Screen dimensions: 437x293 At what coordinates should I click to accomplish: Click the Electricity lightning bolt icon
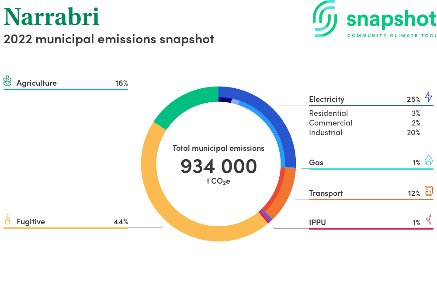428,97
